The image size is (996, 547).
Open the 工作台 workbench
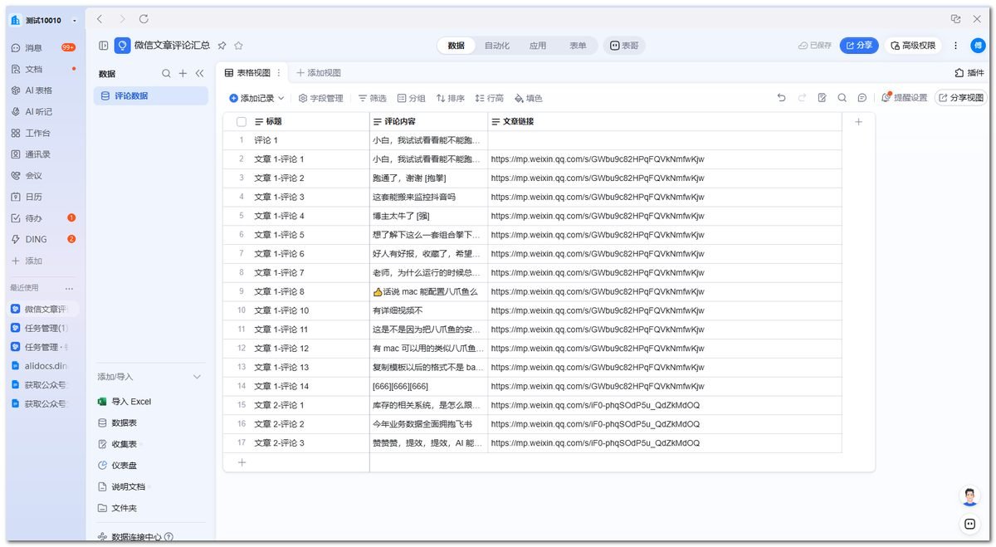pos(37,134)
